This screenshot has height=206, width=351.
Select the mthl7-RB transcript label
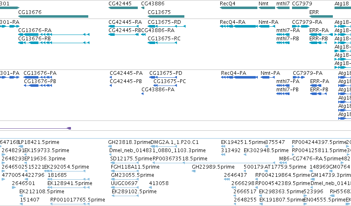[x=287, y=38]
